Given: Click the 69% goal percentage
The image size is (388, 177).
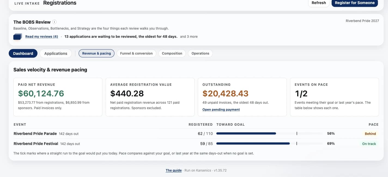Looking at the screenshot, I should click(x=331, y=144).
